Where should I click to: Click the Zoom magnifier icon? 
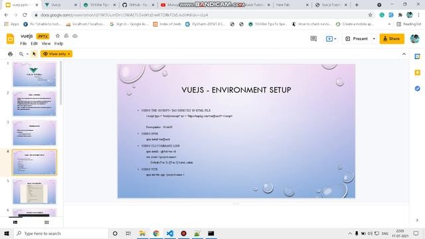[21, 54]
